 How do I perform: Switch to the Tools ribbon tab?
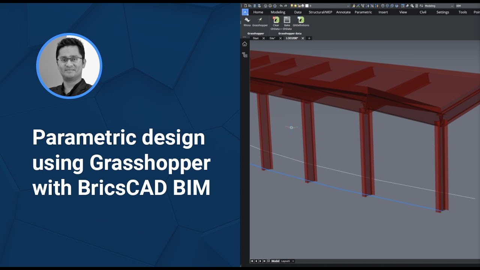463,12
